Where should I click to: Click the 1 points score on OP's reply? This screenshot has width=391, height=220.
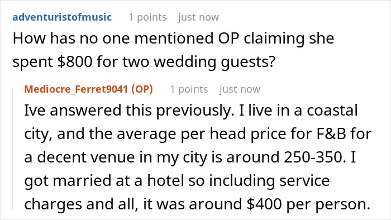tap(189, 89)
